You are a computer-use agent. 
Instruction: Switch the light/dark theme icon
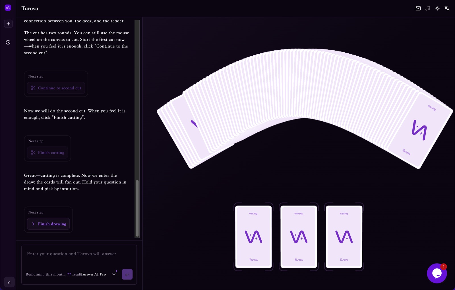pyautogui.click(x=437, y=9)
